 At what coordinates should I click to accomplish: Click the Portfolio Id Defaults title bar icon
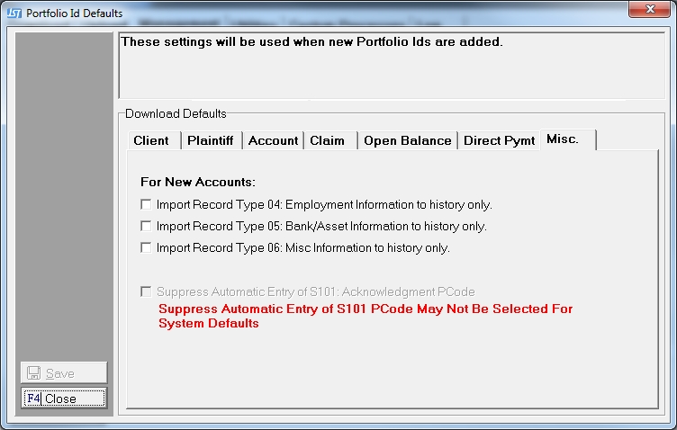14,13
